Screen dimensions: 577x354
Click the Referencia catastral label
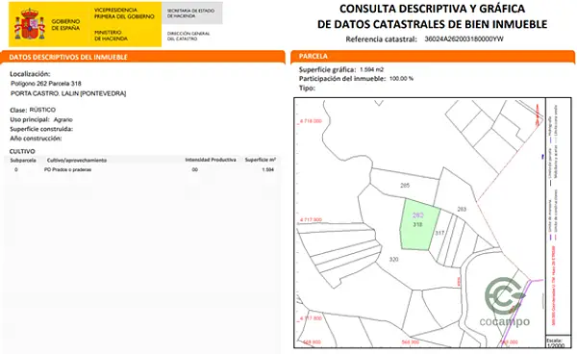[x=381, y=39]
